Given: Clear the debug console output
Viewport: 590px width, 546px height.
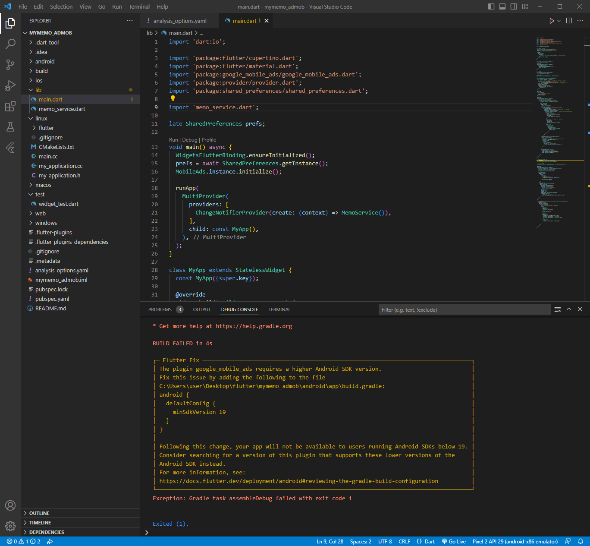Looking at the screenshot, I should click(558, 309).
